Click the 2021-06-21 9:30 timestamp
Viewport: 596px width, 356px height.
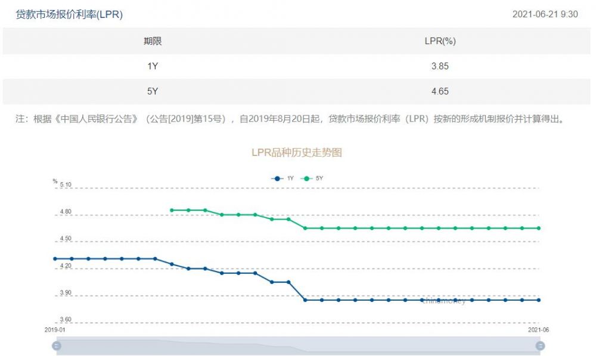click(545, 14)
